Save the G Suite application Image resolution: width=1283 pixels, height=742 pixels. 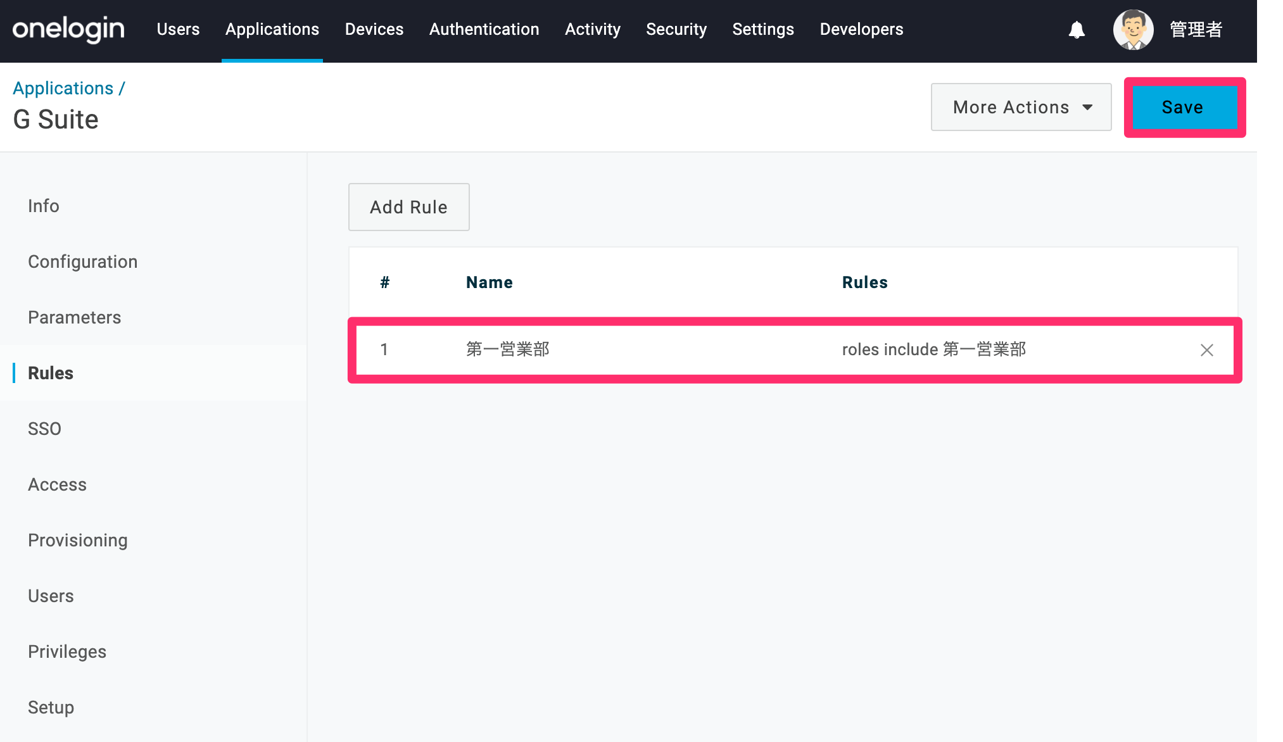[x=1184, y=107]
